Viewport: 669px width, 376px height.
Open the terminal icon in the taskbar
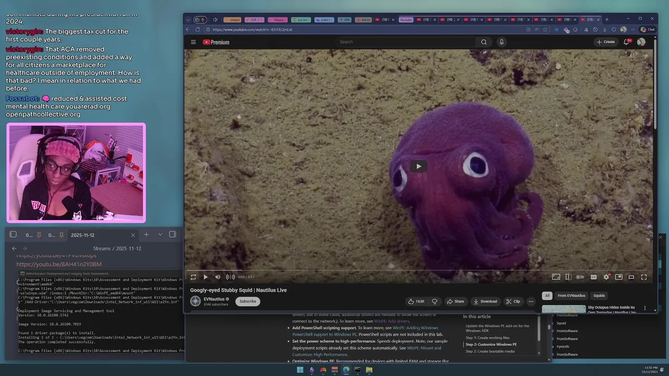357,370
